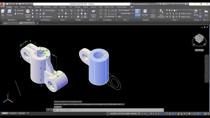
Task: Open the Base view tool
Action: click(206, 12)
